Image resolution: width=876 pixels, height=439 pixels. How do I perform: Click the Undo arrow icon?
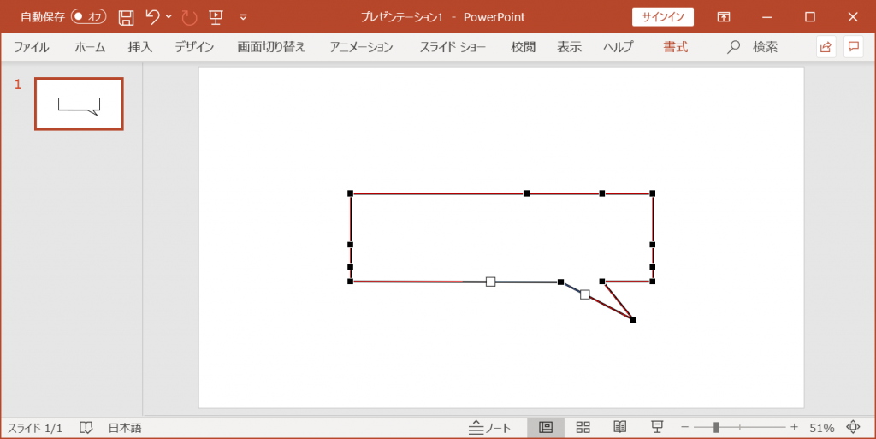[x=152, y=17]
